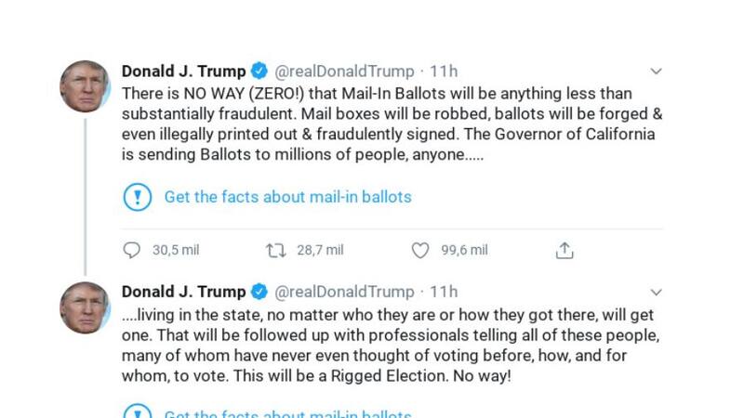
Task: Click verified badge on first tweet
Action: click(x=260, y=72)
